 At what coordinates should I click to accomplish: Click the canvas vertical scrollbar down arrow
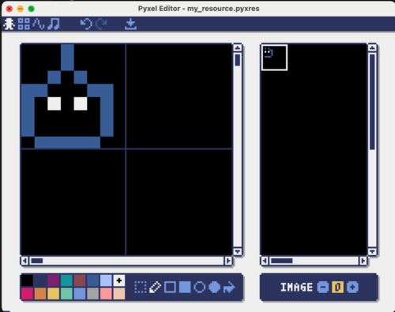tap(238, 251)
